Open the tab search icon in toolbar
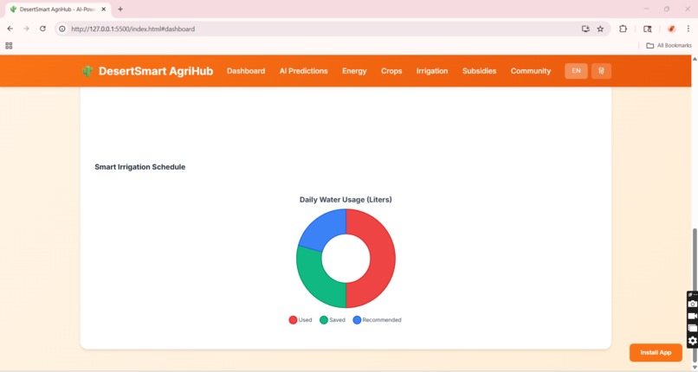 click(647, 29)
